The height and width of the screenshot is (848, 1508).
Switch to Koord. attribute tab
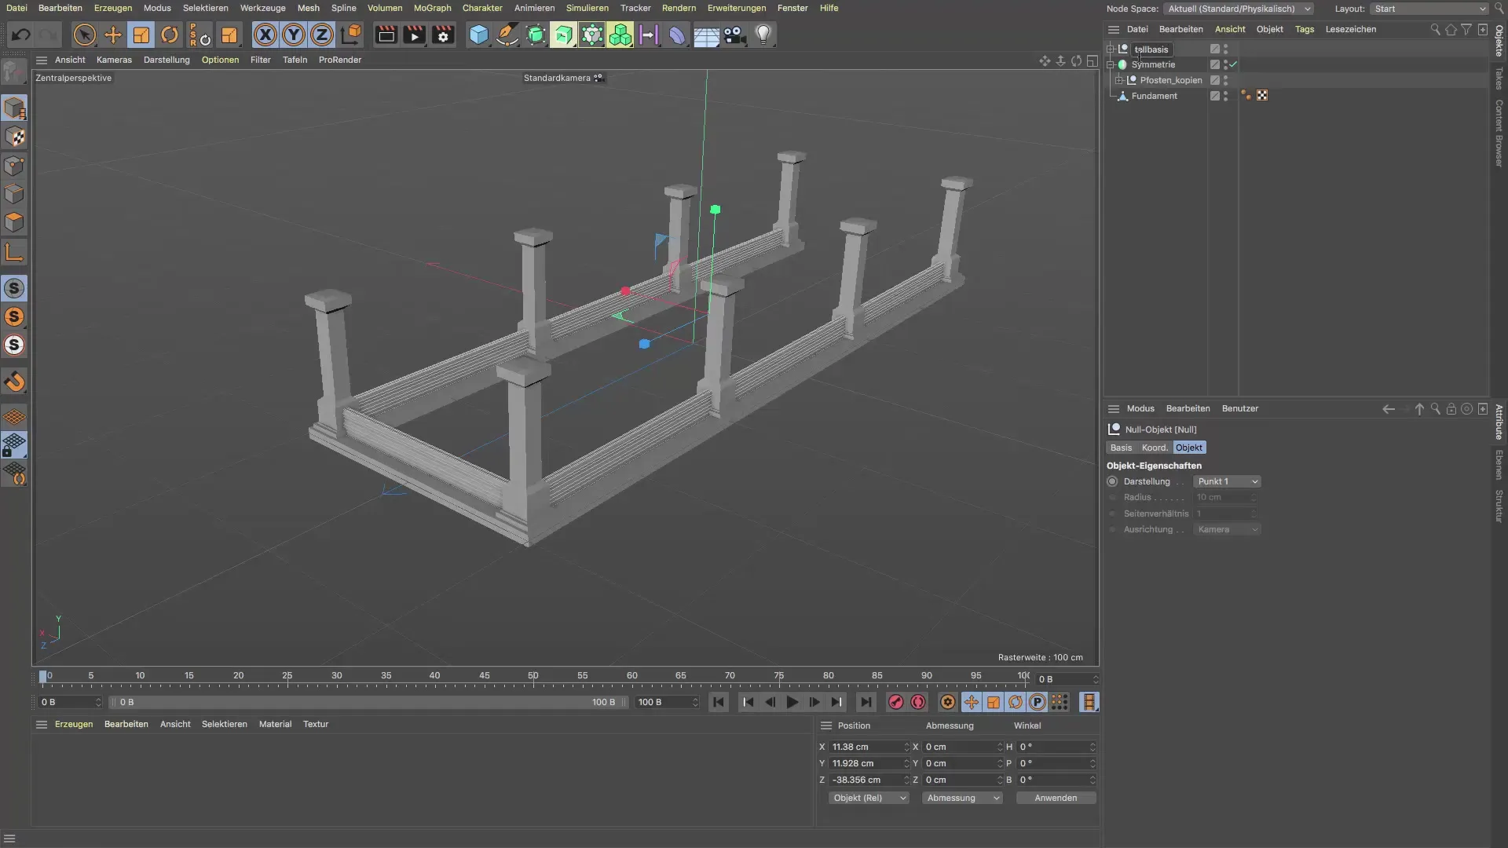(x=1155, y=448)
